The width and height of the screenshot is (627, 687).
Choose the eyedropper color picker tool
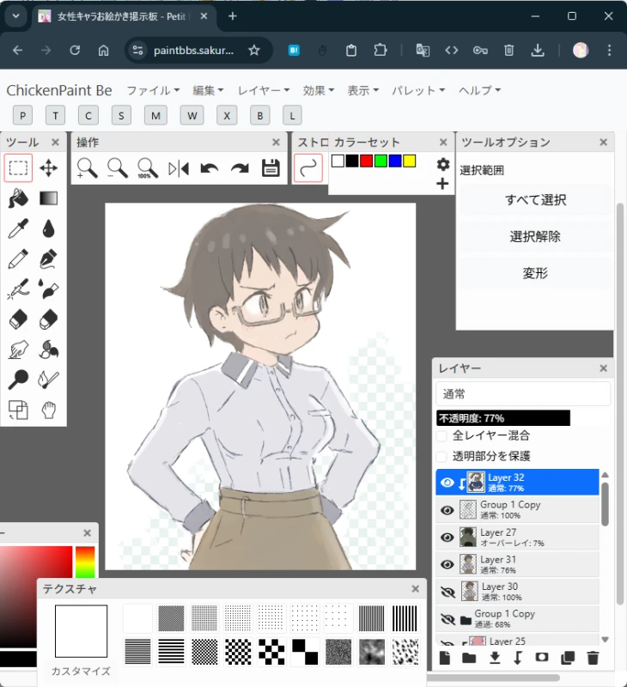[18, 228]
